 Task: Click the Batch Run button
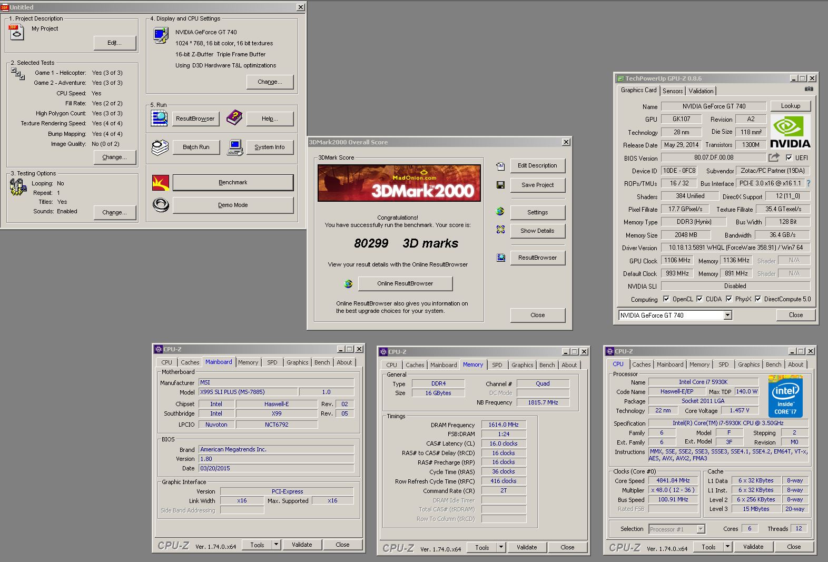(196, 147)
